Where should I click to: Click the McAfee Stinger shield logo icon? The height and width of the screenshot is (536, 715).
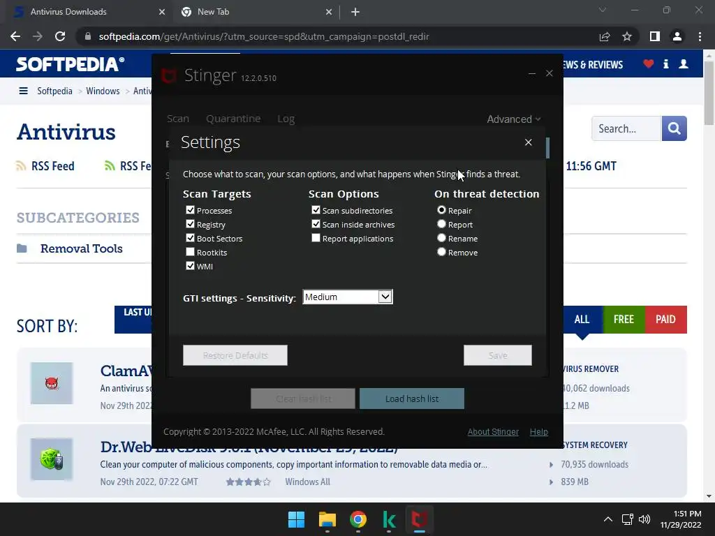click(x=169, y=75)
